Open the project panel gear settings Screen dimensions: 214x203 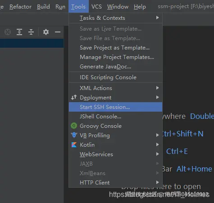(x=46, y=32)
